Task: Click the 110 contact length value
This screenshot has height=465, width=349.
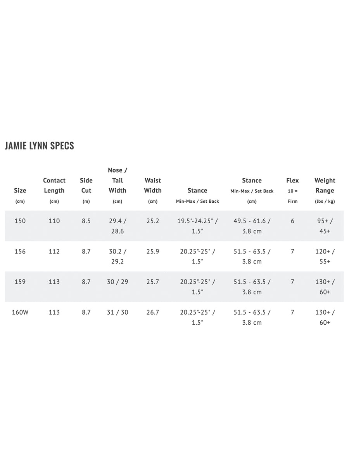Action: pos(54,221)
